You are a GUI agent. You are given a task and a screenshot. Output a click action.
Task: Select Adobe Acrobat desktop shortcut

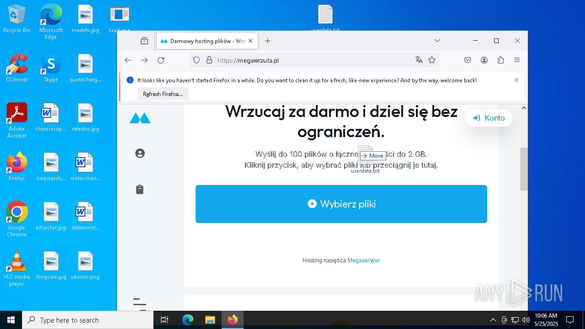click(x=17, y=121)
